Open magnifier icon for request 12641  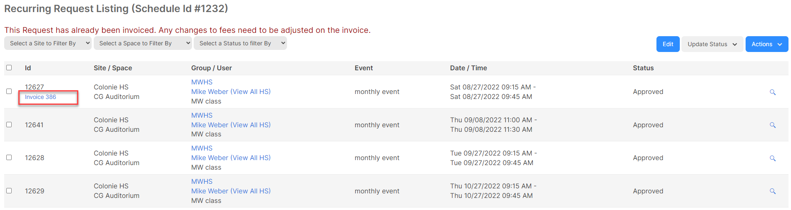pos(772,125)
